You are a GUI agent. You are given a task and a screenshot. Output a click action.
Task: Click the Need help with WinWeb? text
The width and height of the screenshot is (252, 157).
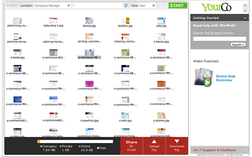tap(214, 25)
